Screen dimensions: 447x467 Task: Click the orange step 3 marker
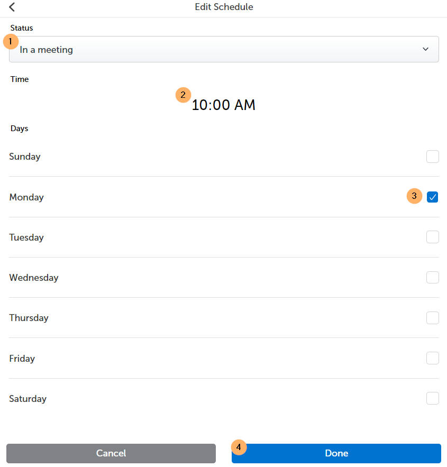point(414,196)
